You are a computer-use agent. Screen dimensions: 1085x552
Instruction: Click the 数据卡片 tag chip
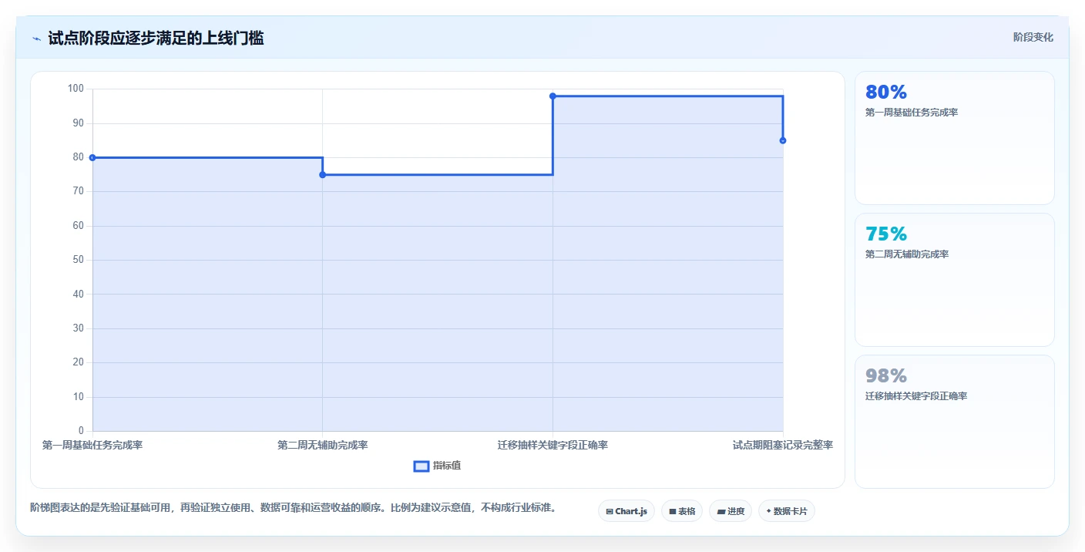pyautogui.click(x=787, y=511)
